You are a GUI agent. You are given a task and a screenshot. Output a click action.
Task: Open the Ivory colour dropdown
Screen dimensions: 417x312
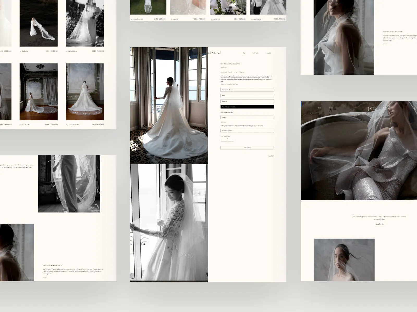(x=247, y=95)
